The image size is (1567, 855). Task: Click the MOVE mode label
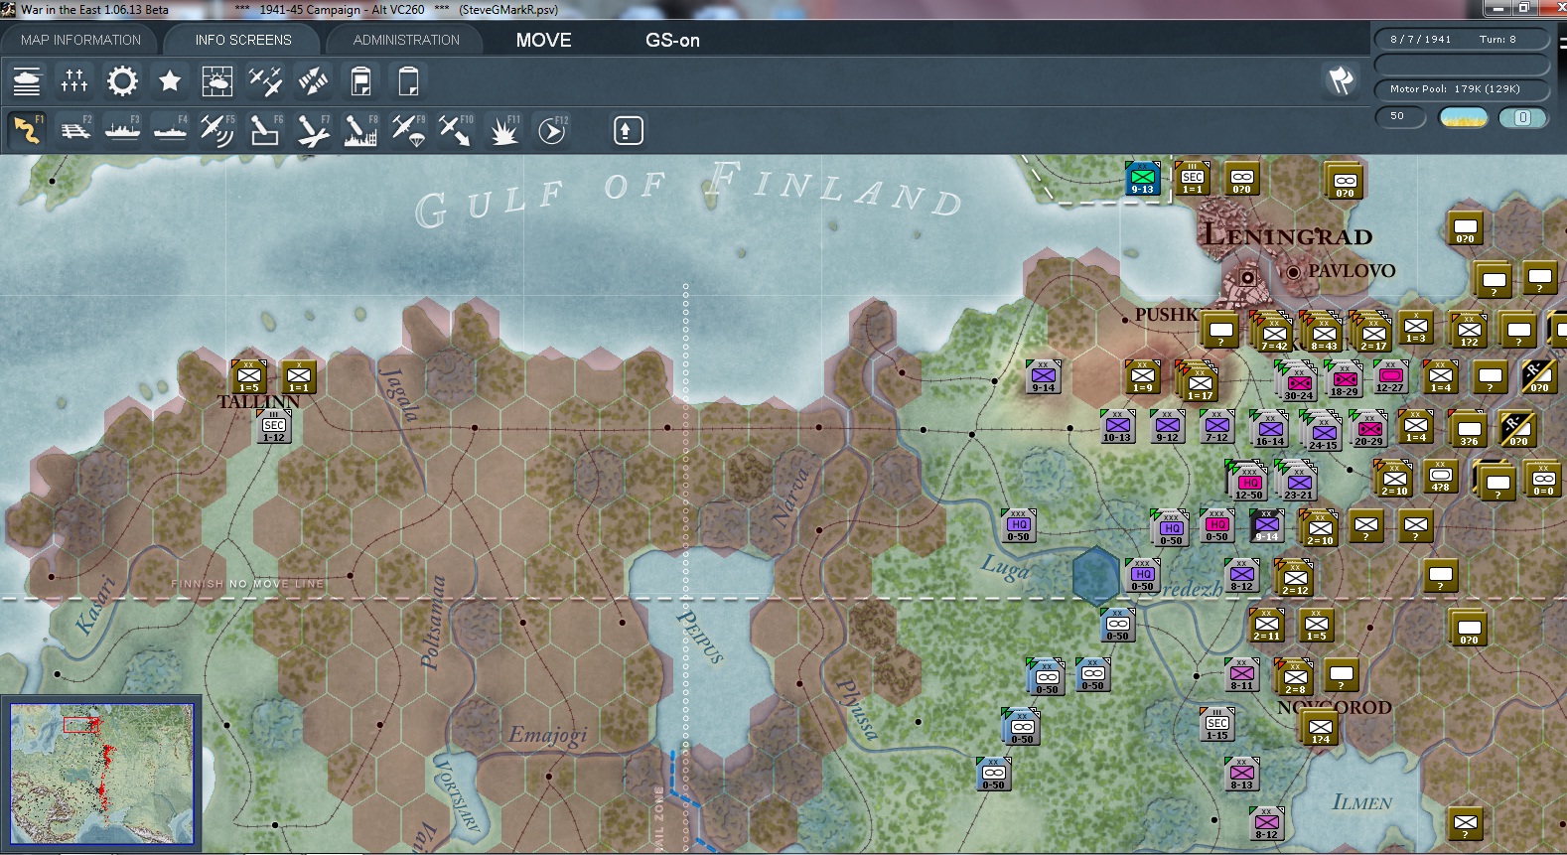coord(543,41)
